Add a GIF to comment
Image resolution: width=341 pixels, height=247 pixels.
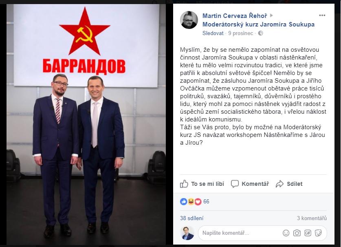(308, 233)
